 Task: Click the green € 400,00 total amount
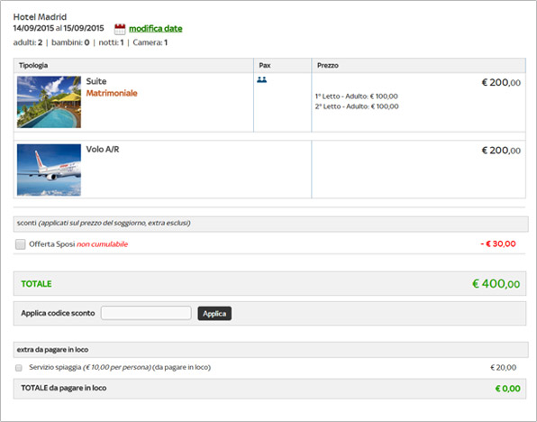496,284
